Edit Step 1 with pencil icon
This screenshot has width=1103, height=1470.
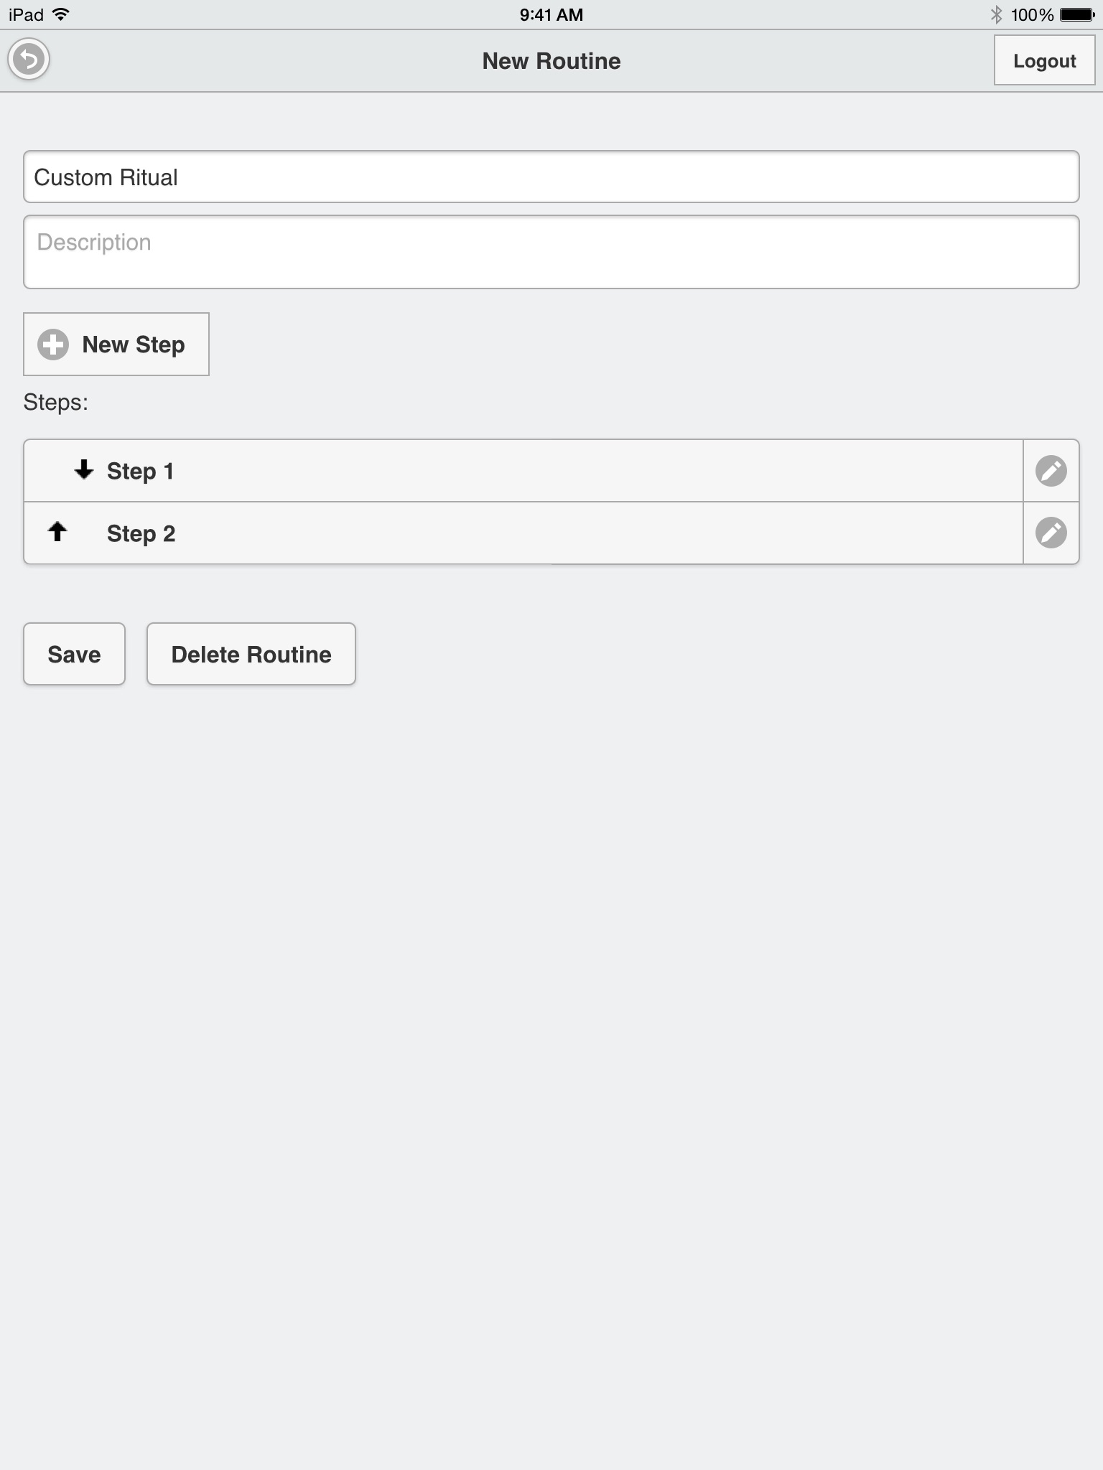pos(1051,471)
